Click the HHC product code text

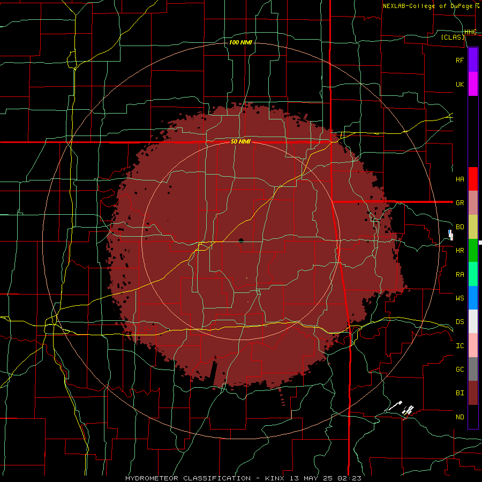pyautogui.click(x=470, y=32)
